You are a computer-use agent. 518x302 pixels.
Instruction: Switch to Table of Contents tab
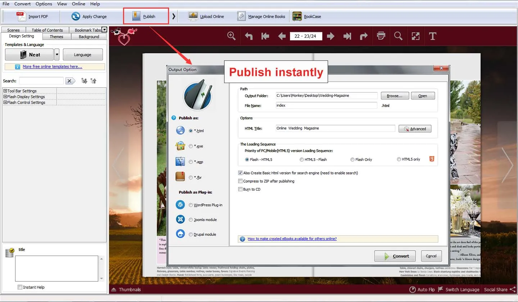[47, 30]
